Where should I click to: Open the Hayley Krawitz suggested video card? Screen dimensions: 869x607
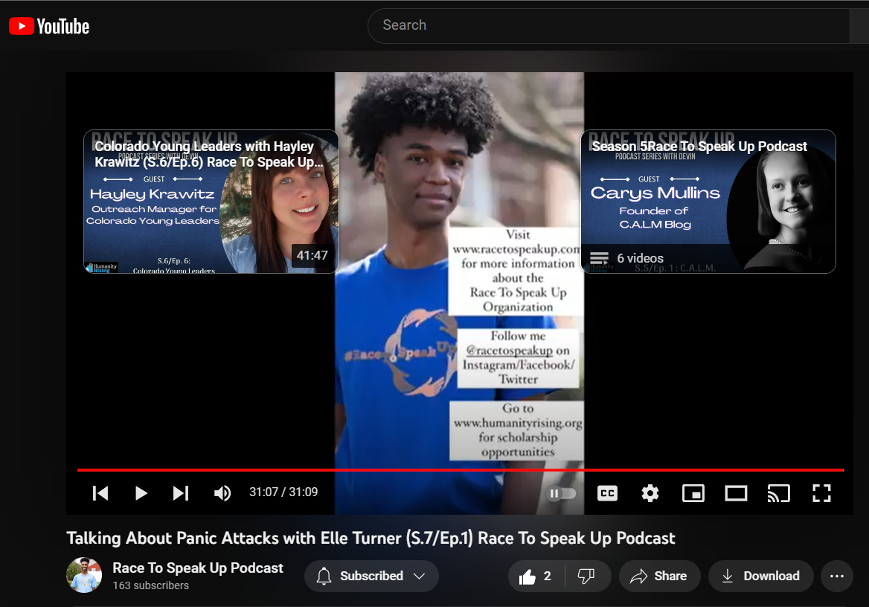click(x=211, y=202)
